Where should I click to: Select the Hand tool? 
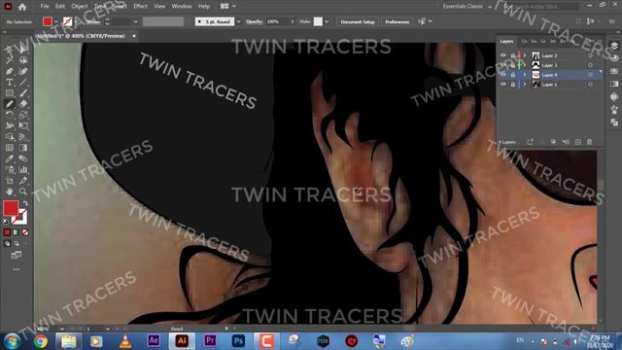(x=10, y=192)
